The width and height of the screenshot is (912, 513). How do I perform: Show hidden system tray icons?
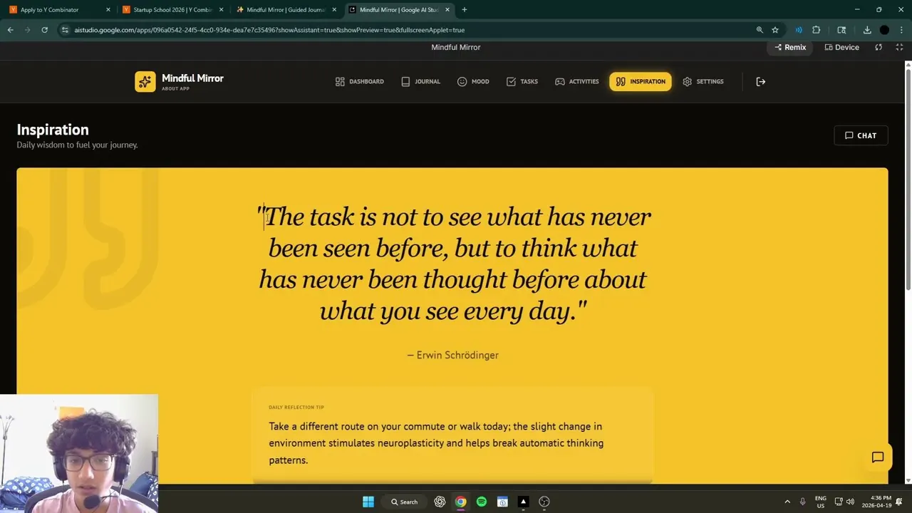(x=787, y=502)
